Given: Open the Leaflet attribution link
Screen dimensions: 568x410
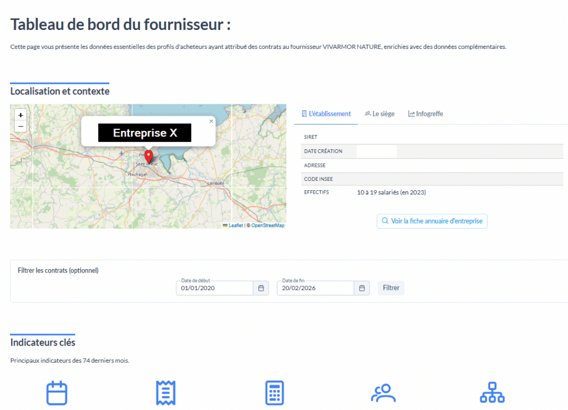Looking at the screenshot, I should (235, 225).
